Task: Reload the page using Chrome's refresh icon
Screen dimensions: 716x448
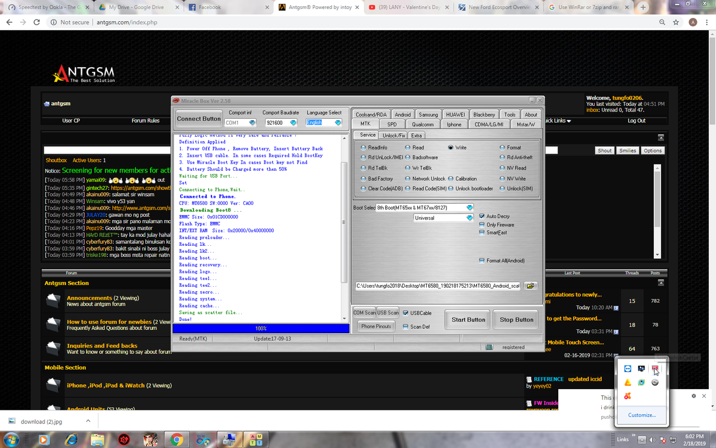Action: point(37,22)
